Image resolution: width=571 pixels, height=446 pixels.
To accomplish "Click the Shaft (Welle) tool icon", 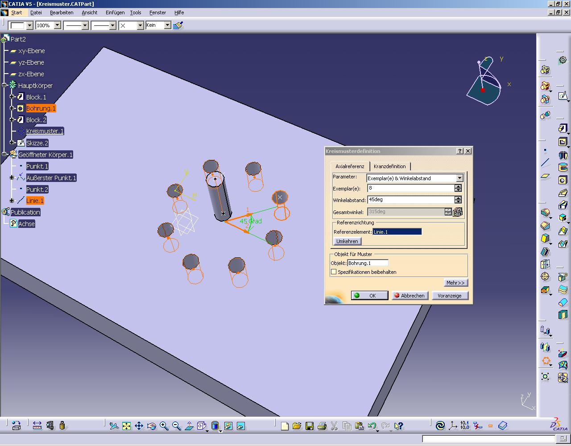I will point(563,155).
